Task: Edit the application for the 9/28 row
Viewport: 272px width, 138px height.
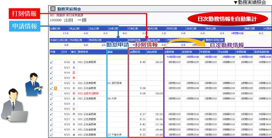Action: point(52,124)
